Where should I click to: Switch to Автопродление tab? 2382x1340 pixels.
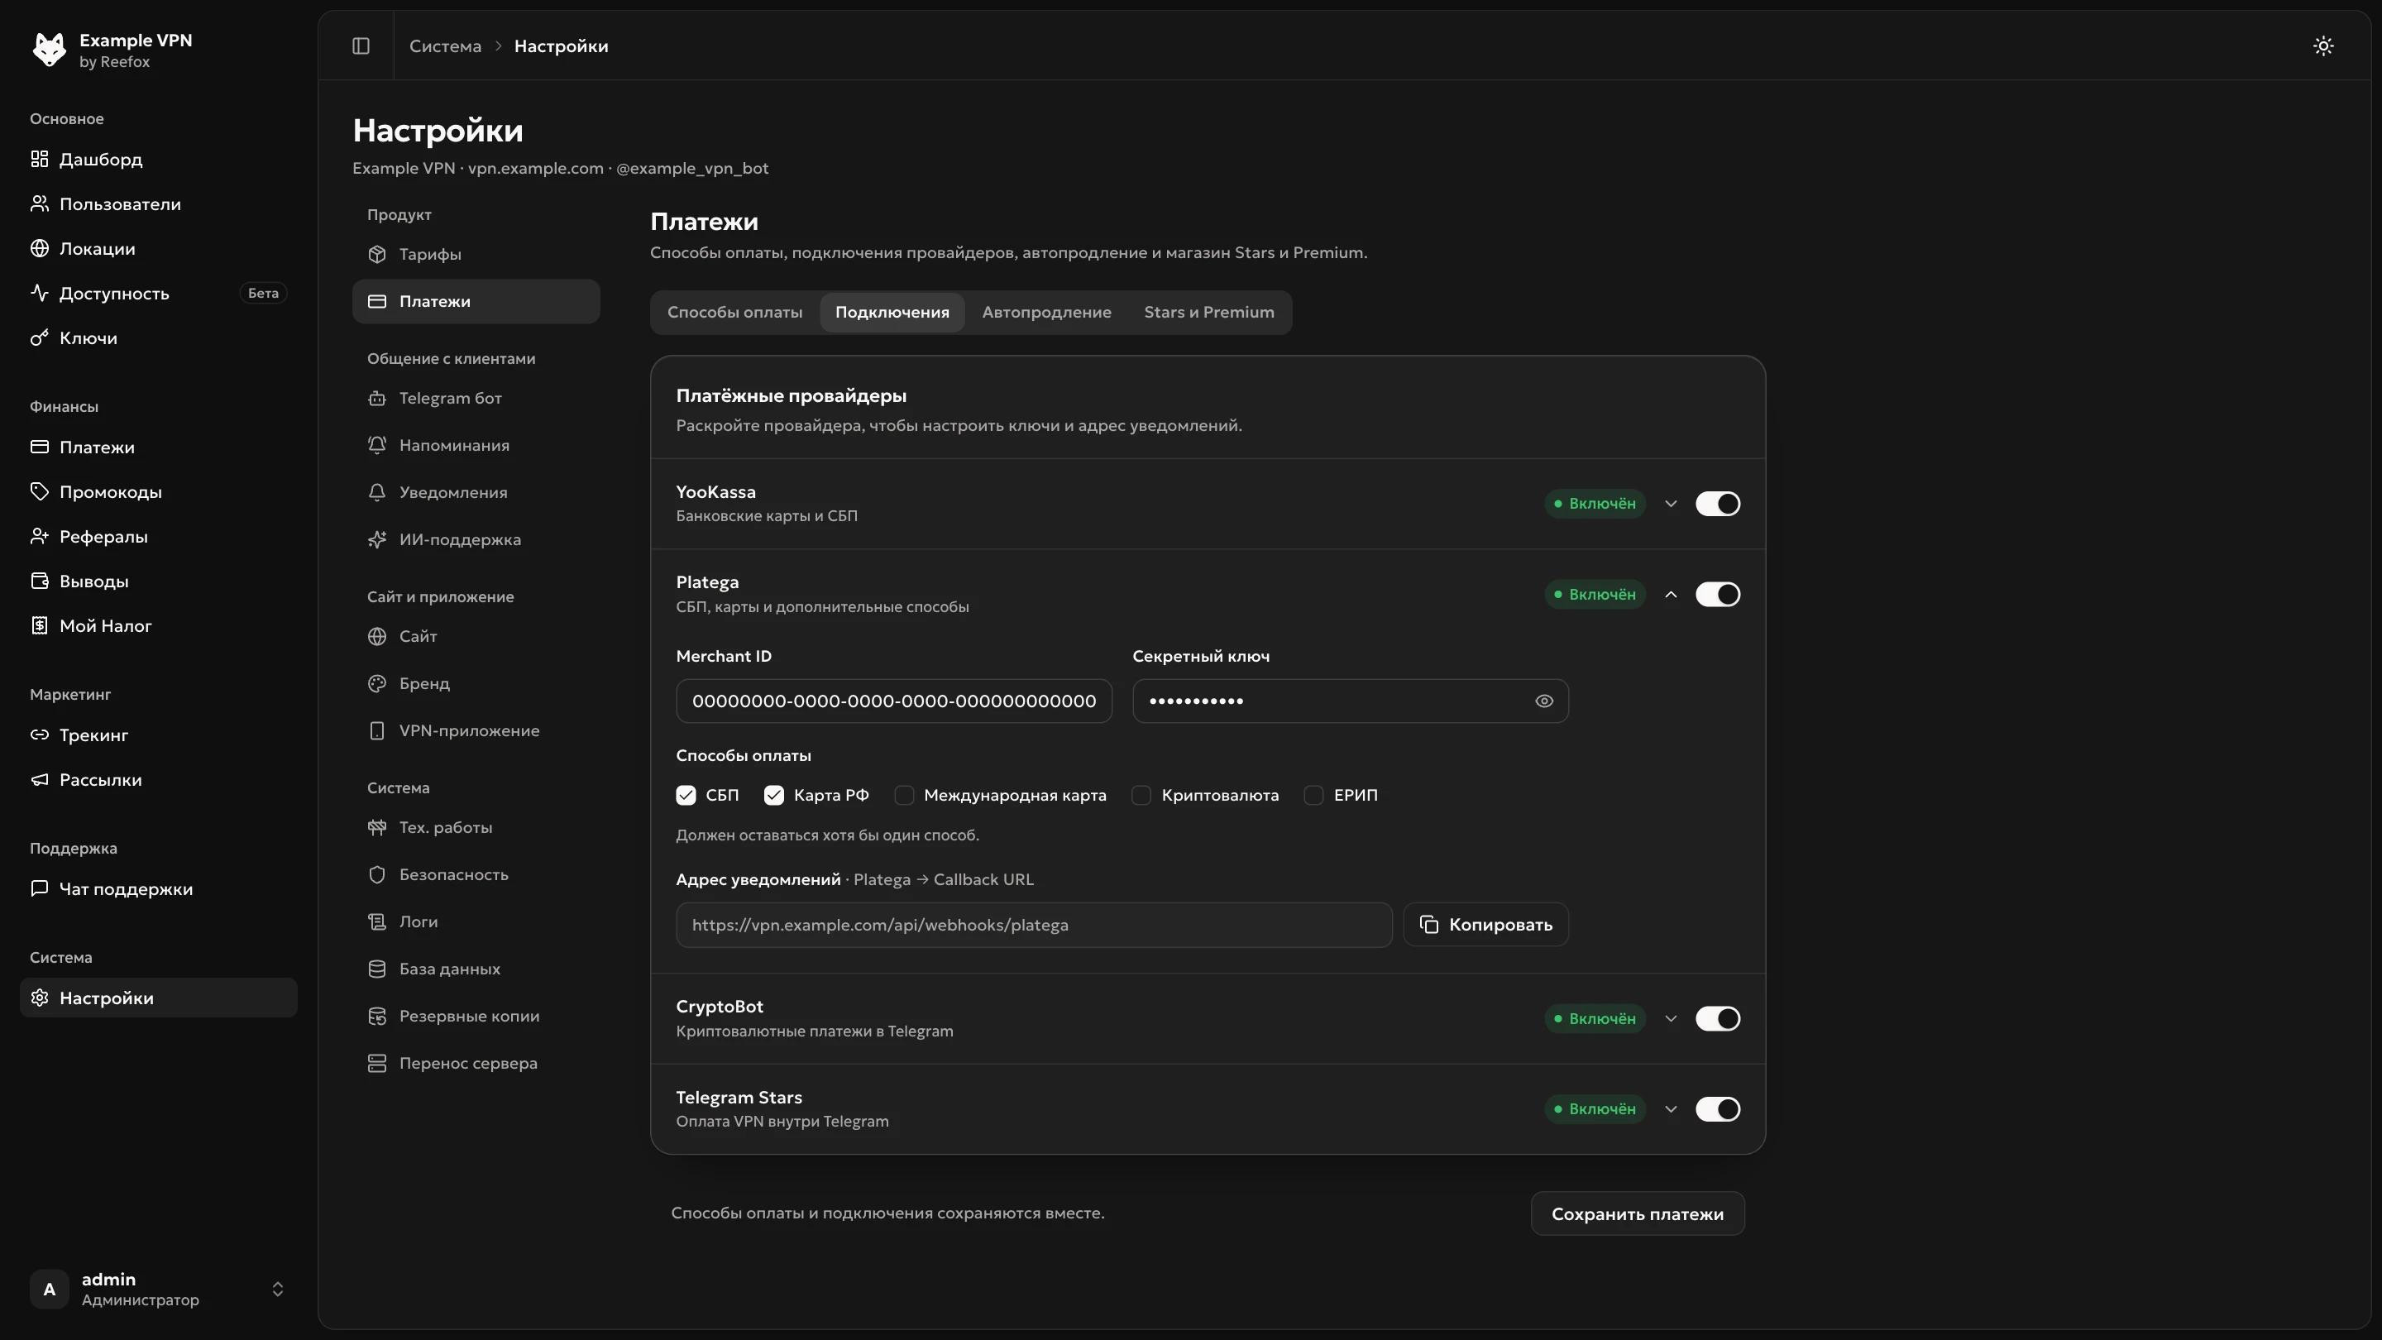(1045, 312)
